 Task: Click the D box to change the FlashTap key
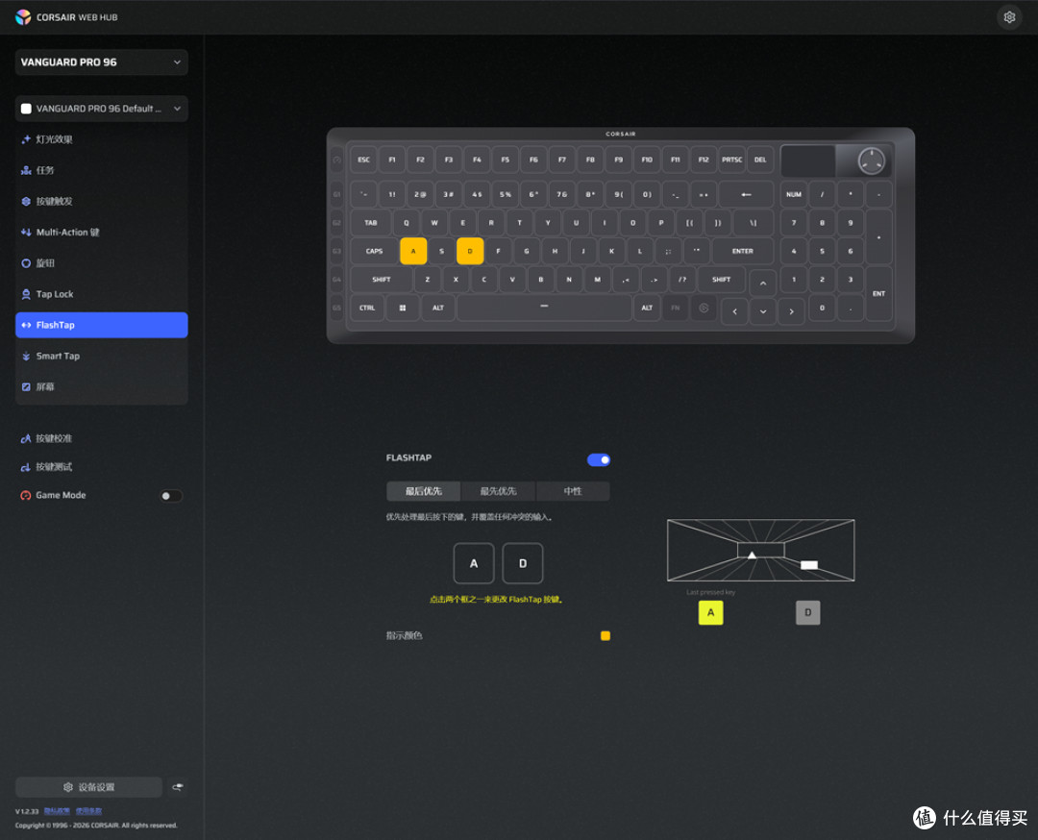523,563
